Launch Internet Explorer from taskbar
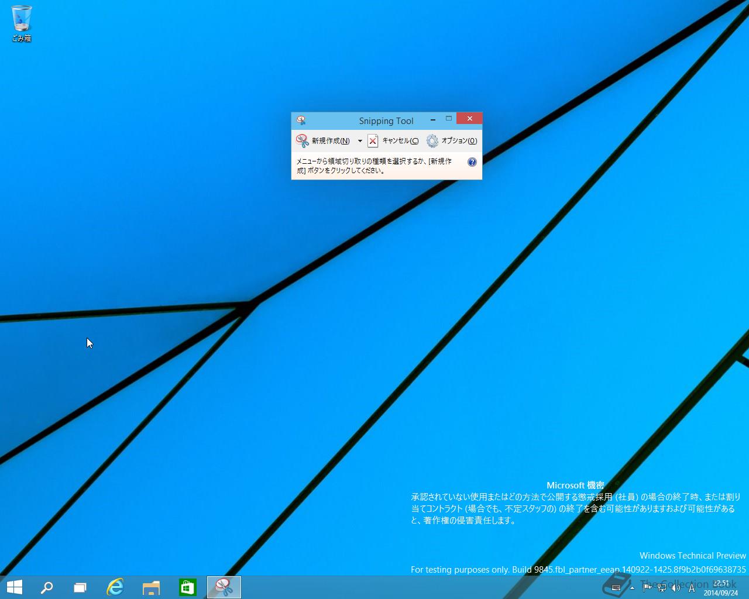The image size is (749, 599). pyautogui.click(x=115, y=587)
